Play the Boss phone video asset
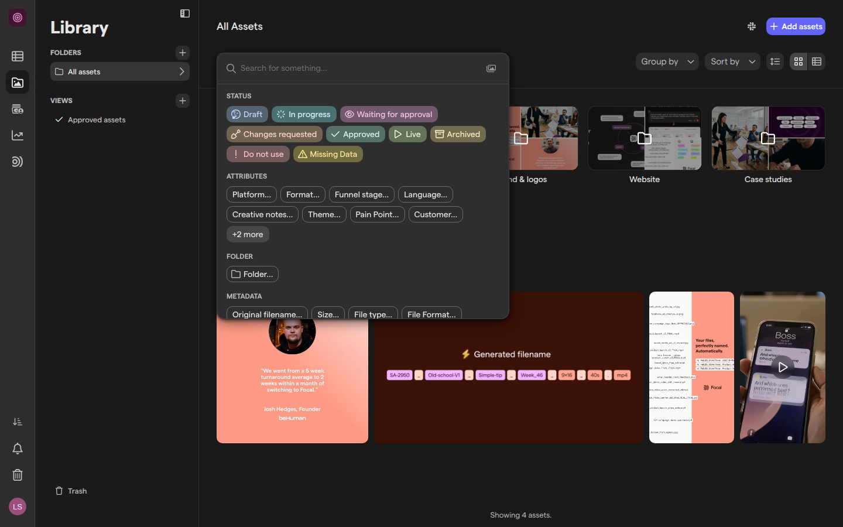 point(783,367)
